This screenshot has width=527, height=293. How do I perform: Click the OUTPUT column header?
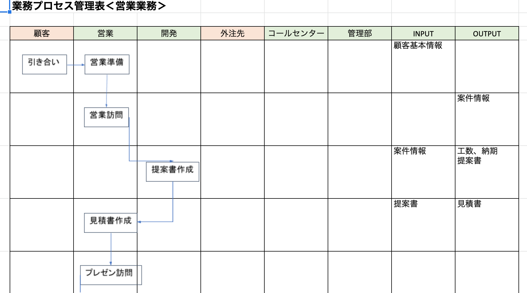click(487, 34)
